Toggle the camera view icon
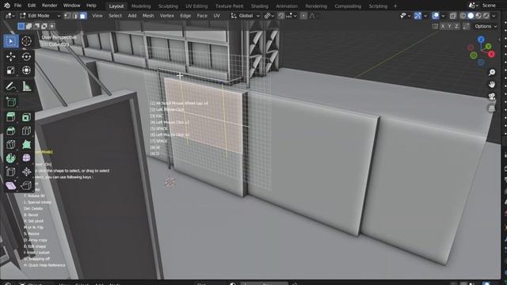This screenshot has width=507, height=285. (x=492, y=97)
